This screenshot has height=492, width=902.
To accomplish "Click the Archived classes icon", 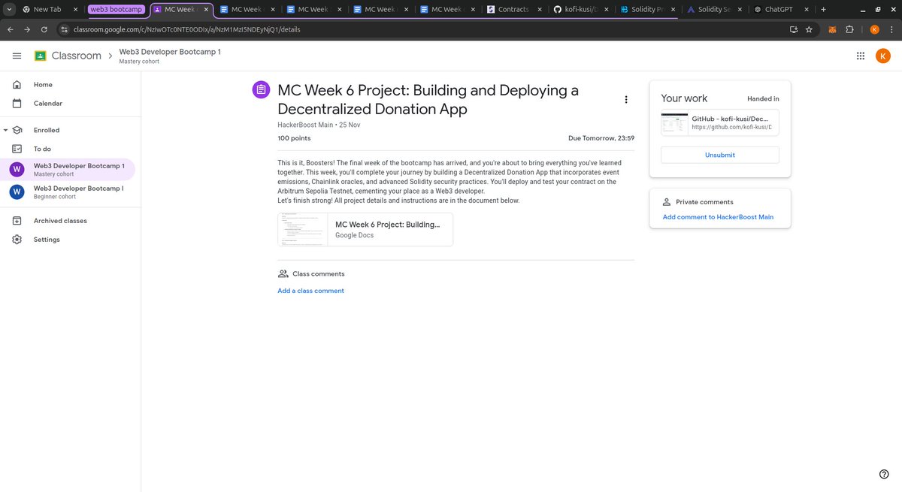I will (x=17, y=221).
